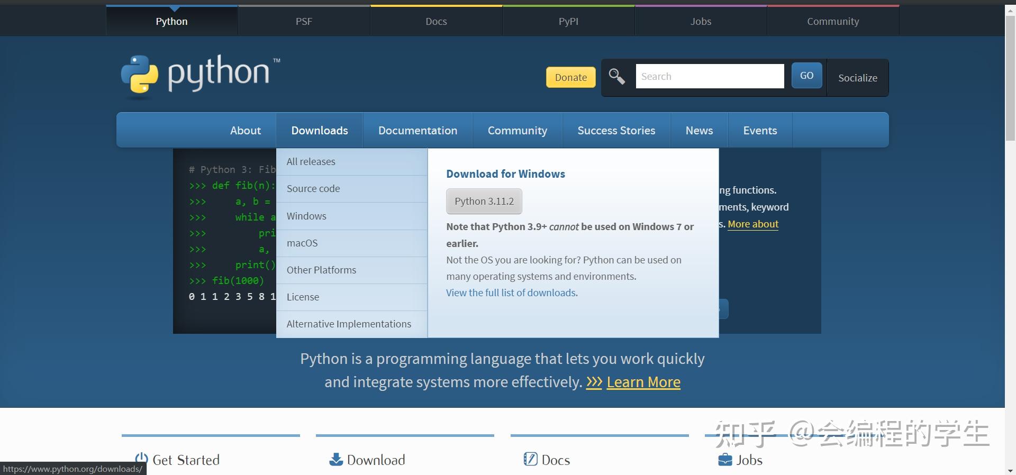Image resolution: width=1016 pixels, height=475 pixels.
Task: Click the Python logo image
Action: point(201,76)
